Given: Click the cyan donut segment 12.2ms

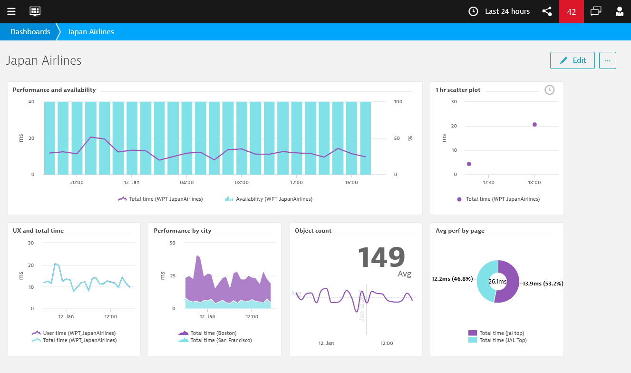Looking at the screenshot, I should 484,281.
